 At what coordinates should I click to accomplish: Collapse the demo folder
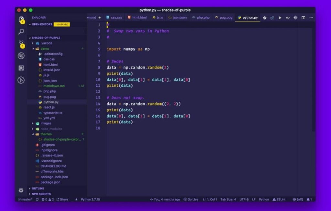(x=45, y=49)
